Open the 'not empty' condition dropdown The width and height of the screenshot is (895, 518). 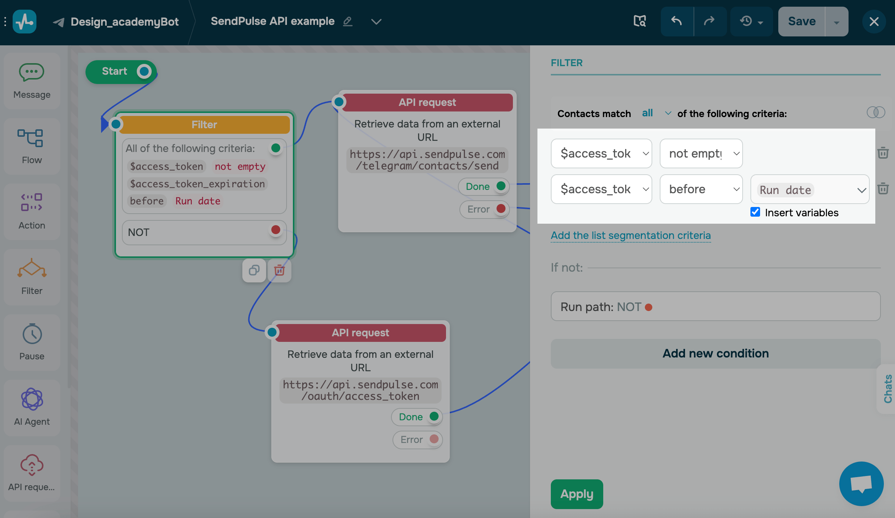point(701,153)
